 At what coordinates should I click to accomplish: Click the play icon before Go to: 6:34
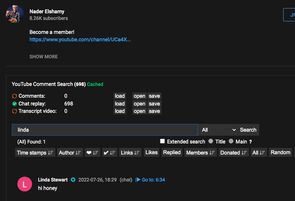point(138,180)
